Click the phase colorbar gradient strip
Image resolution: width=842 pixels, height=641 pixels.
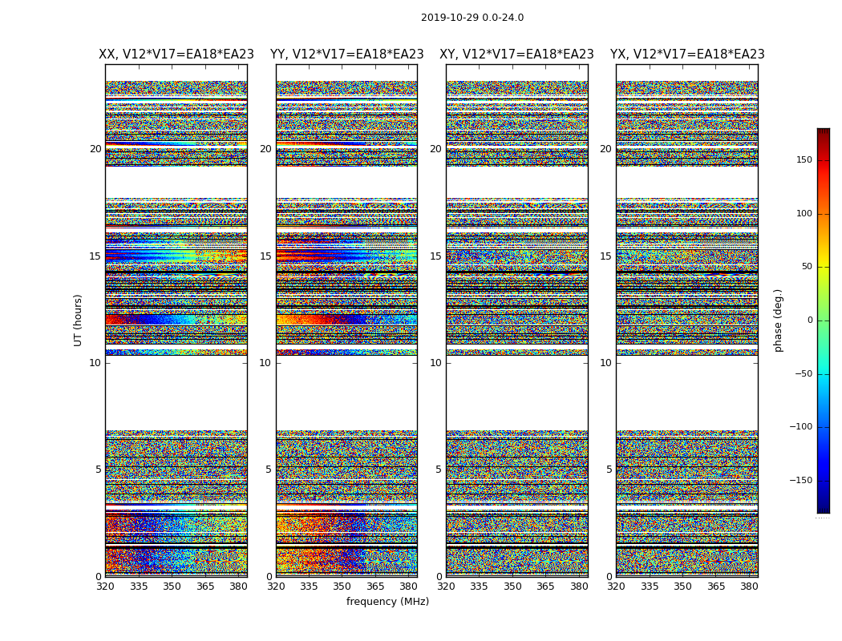824,320
